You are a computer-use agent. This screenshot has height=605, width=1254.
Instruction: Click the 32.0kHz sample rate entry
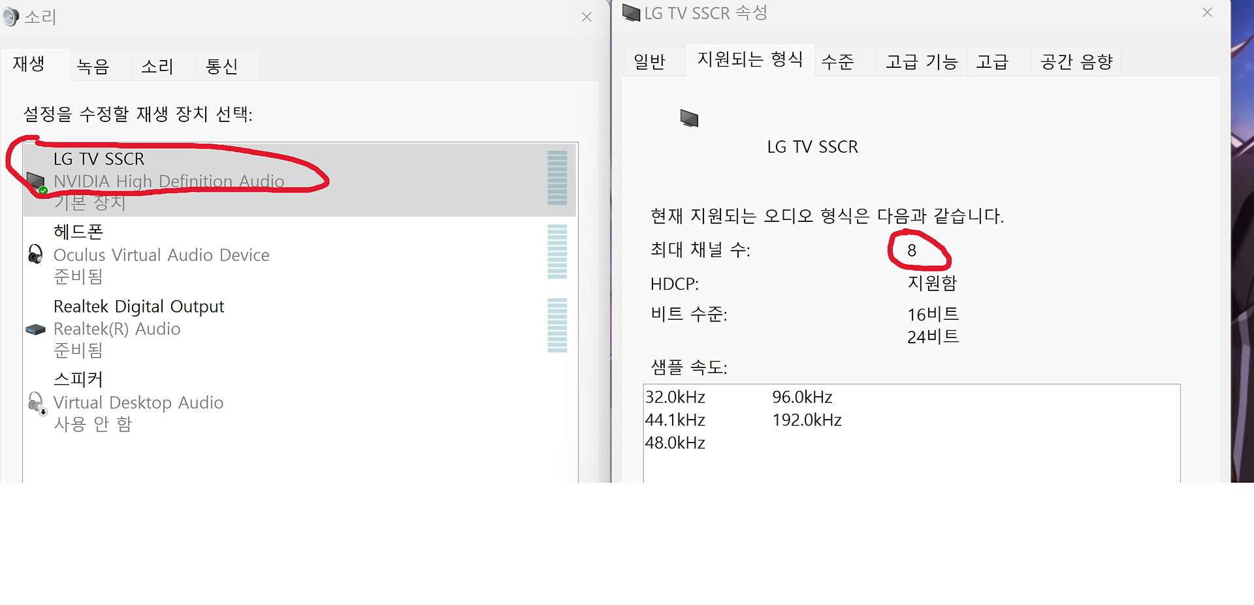[675, 397]
